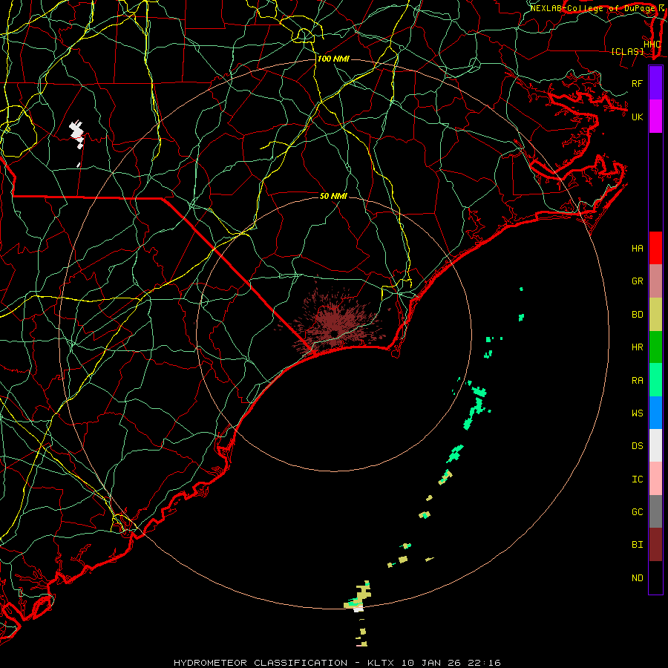Click the 'WS' legend label
Image resolution: width=668 pixels, height=668 pixels.
pos(637,413)
